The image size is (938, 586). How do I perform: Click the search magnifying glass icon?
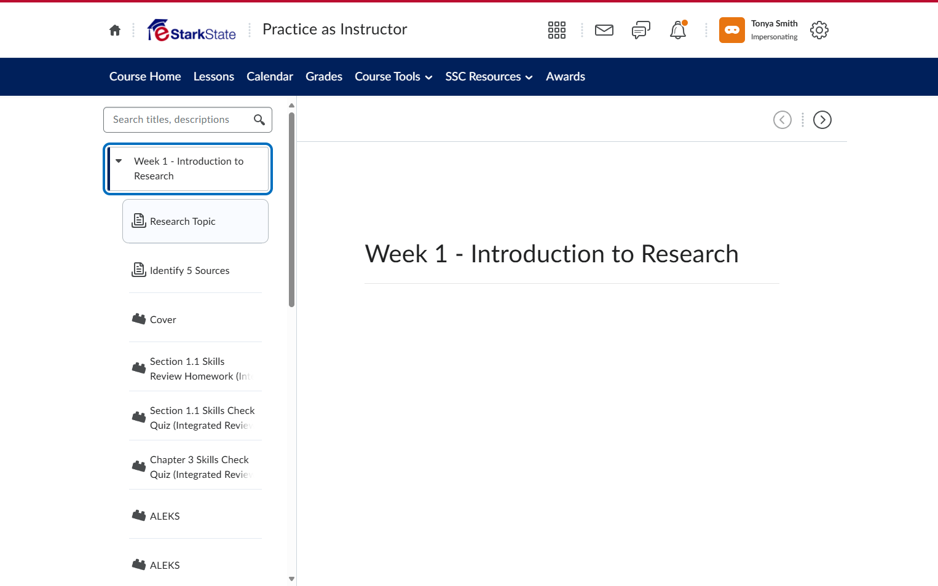click(x=259, y=120)
